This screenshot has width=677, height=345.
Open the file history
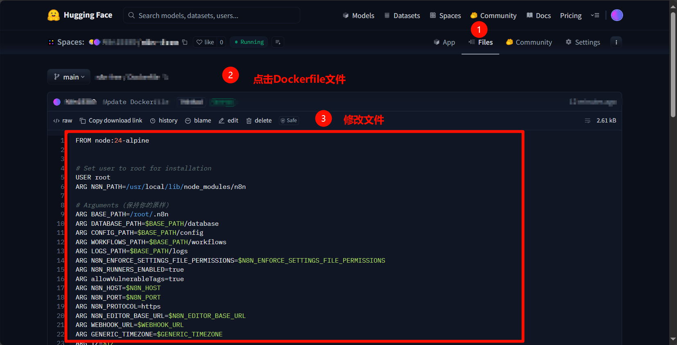click(164, 120)
